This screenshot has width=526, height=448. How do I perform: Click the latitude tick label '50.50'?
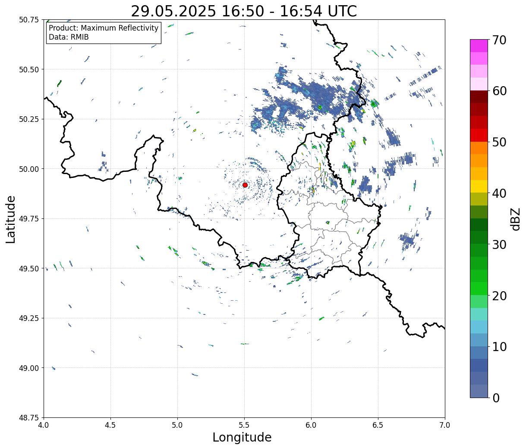29,69
